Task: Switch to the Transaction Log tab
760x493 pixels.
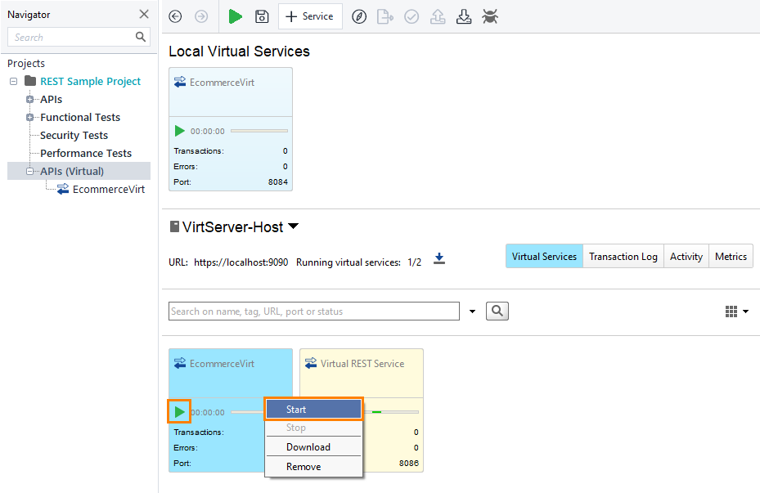Action: point(623,256)
